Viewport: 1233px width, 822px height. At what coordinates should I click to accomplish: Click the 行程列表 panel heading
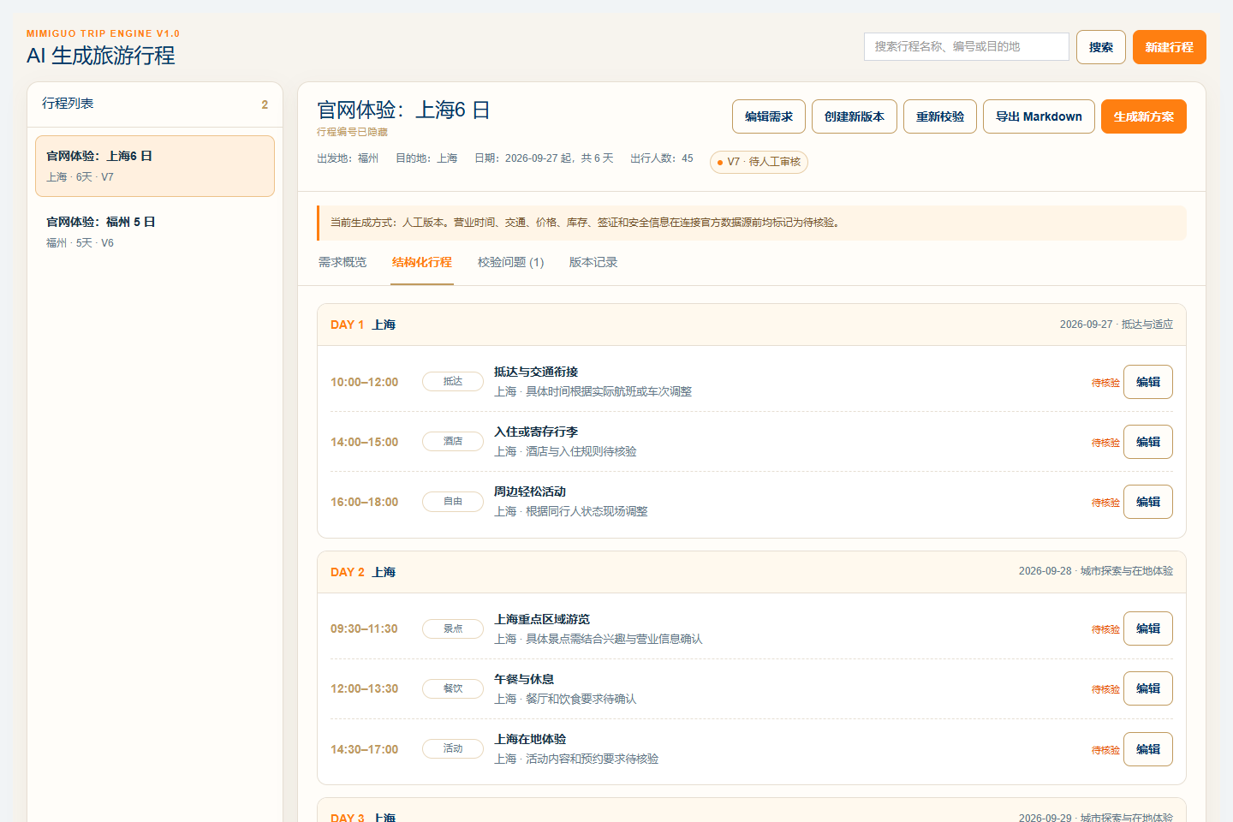point(68,104)
